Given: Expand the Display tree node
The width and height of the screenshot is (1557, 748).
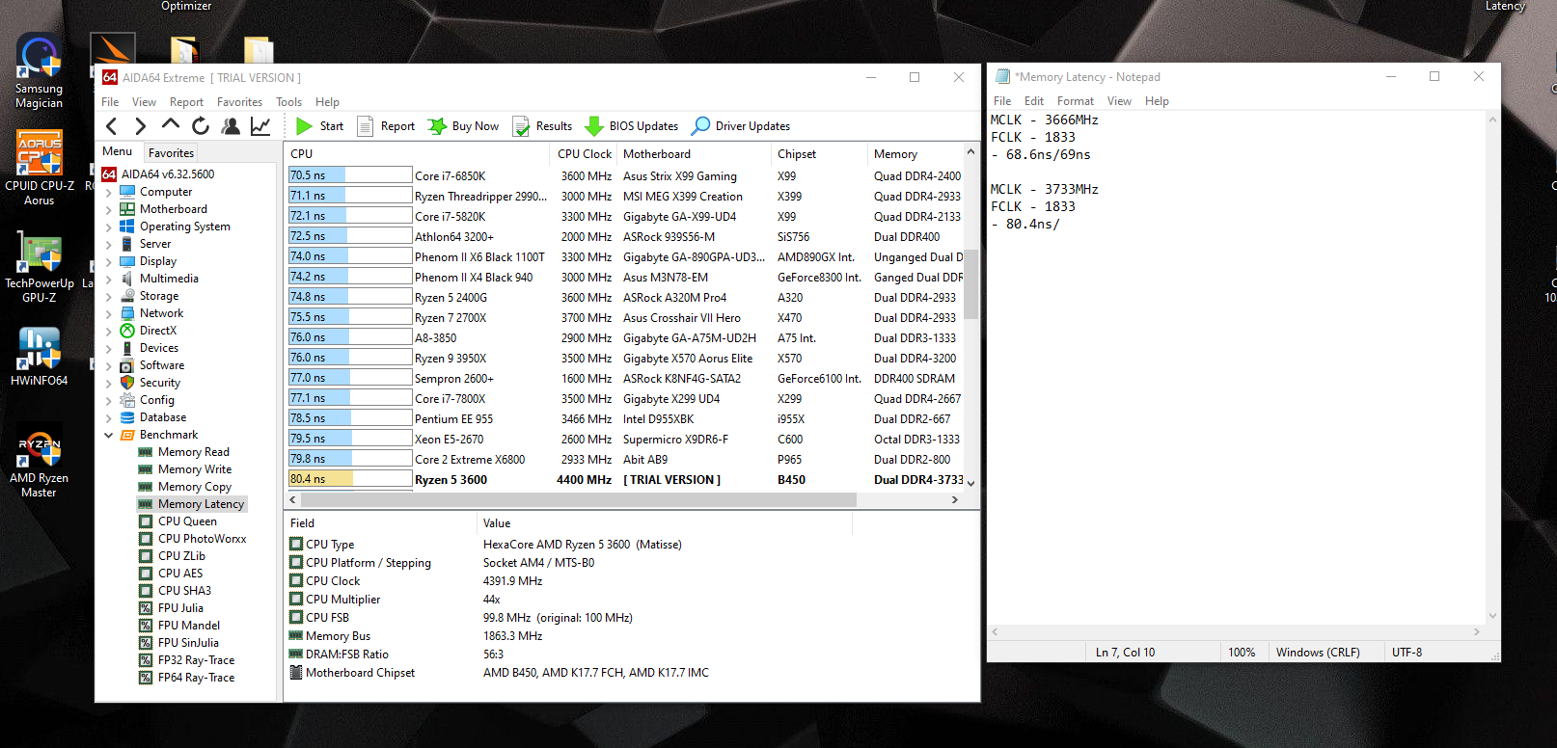Looking at the screenshot, I should [108, 261].
